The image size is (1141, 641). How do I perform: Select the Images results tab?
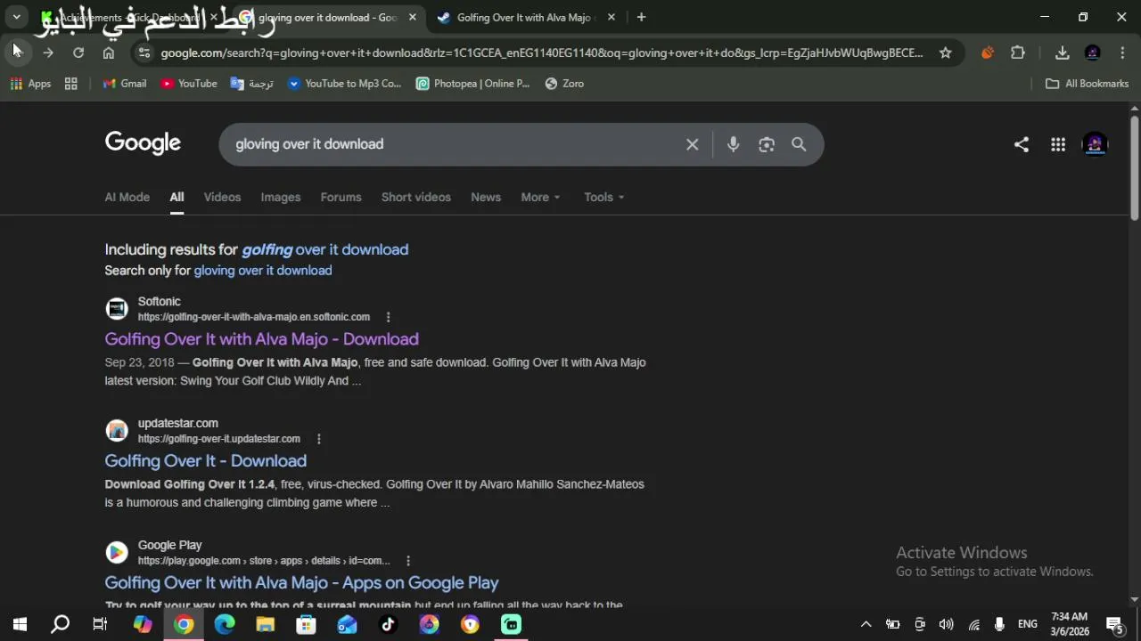(x=281, y=197)
